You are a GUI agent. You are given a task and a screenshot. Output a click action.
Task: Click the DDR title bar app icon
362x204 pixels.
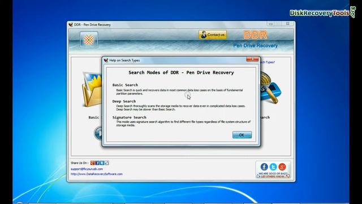pos(71,24)
